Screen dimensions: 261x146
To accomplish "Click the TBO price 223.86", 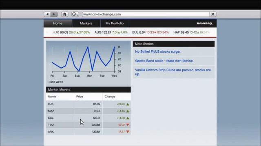I will coord(96,125).
